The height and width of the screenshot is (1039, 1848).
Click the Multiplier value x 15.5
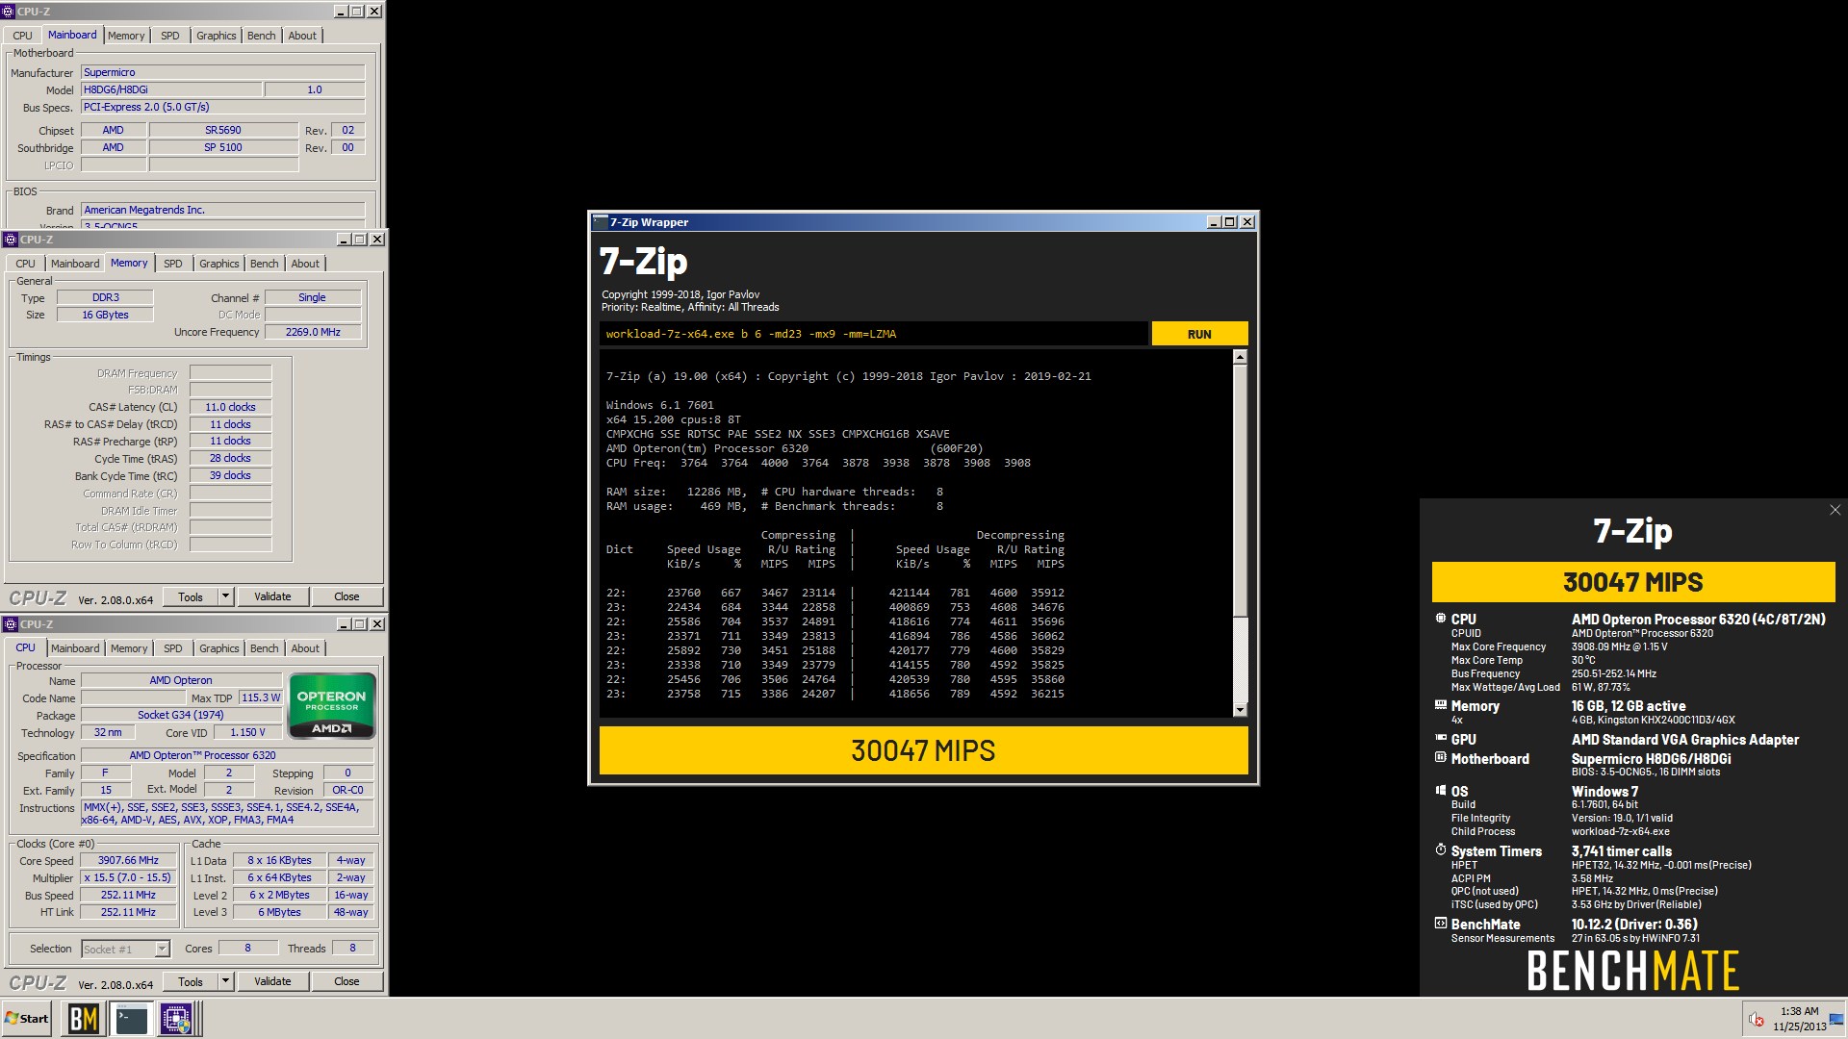point(128,877)
